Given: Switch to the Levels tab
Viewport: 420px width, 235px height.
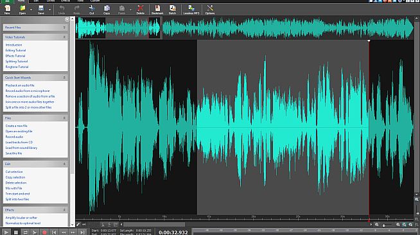Looking at the screenshot, I should point(51,1).
